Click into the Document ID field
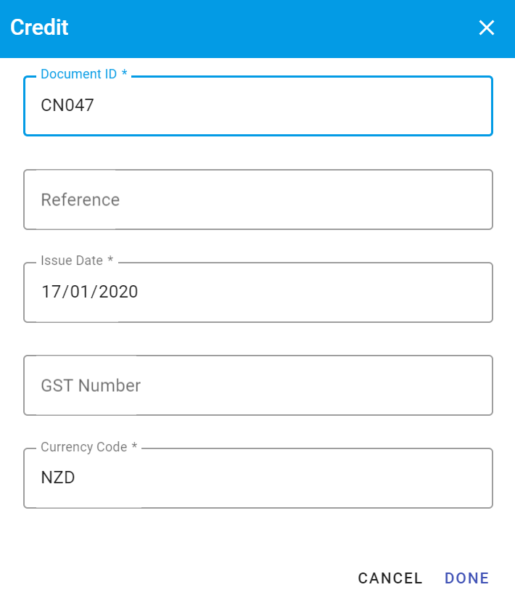 (257, 106)
